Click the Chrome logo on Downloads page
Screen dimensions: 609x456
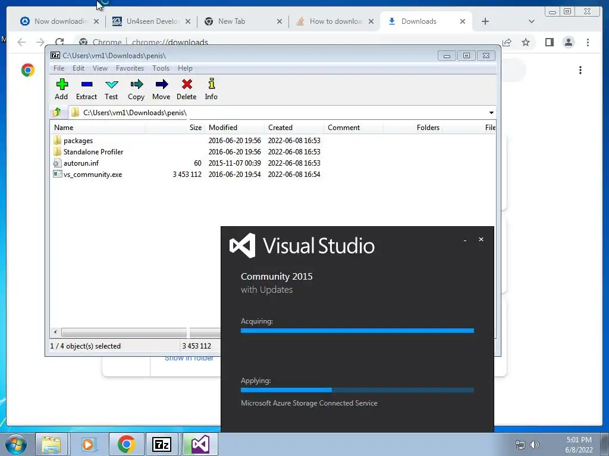coord(28,70)
